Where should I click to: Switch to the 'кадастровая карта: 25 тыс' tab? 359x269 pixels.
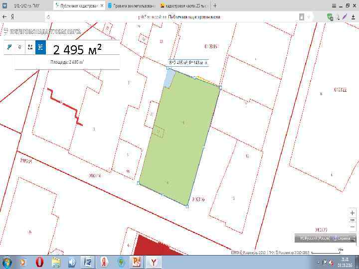[184, 5]
